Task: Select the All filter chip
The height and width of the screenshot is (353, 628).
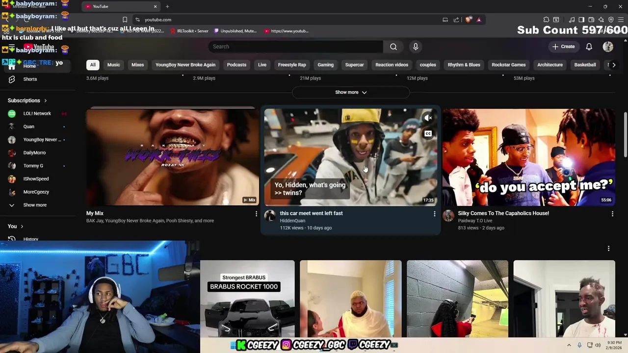Action: point(93,65)
